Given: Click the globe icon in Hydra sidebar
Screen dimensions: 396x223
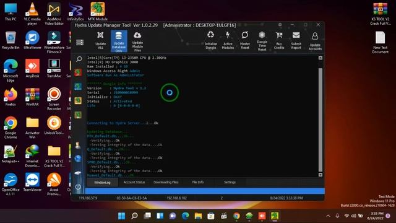Looking at the screenshot, I should pos(78,159).
